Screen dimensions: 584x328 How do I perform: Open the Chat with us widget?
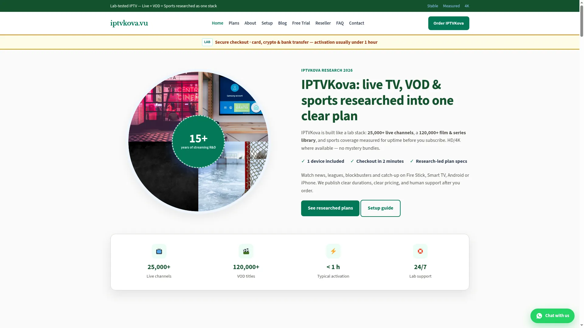point(552,316)
